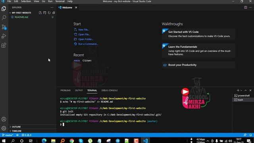Open the Edit menu

[16, 1]
